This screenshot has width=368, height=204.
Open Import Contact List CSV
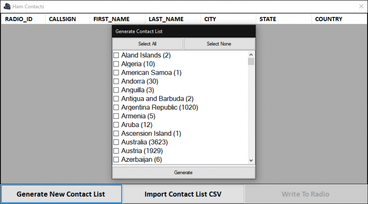coord(183,194)
